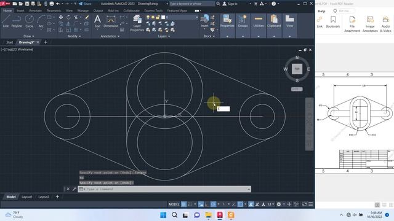This screenshot has height=221, width=394.
Task: Open the Annotate ribbon tab
Action: point(35,10)
